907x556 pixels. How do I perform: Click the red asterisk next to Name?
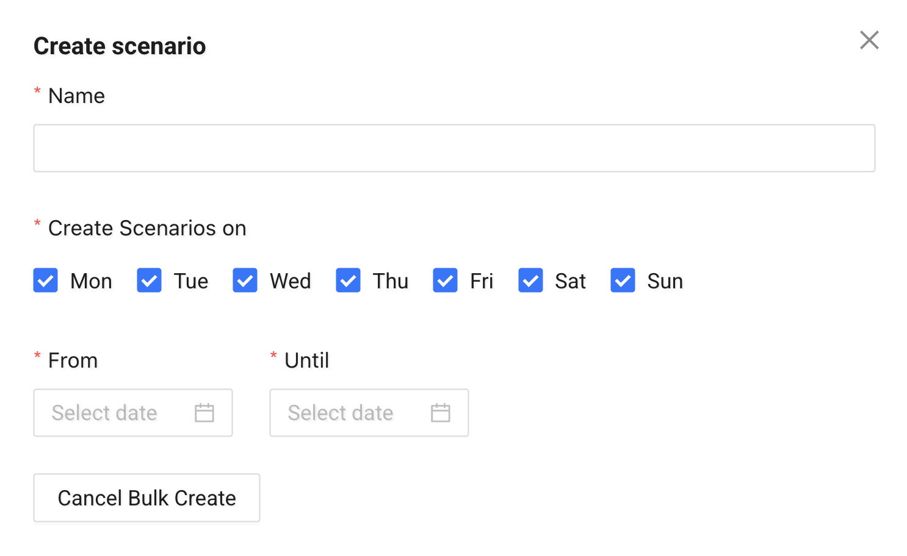pyautogui.click(x=37, y=91)
